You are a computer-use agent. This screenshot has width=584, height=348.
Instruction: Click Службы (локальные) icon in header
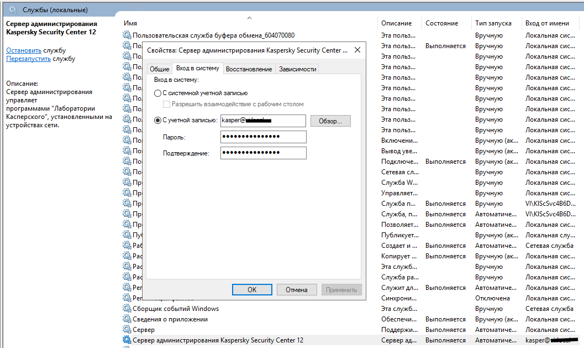coord(13,10)
